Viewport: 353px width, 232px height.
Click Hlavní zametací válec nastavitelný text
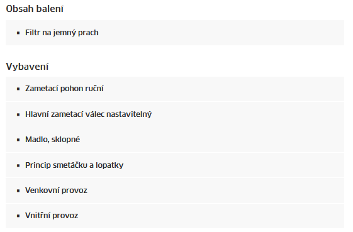pos(89,114)
